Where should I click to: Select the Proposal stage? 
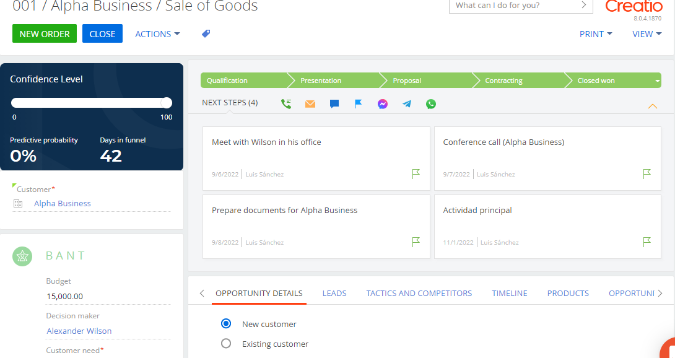(x=430, y=81)
